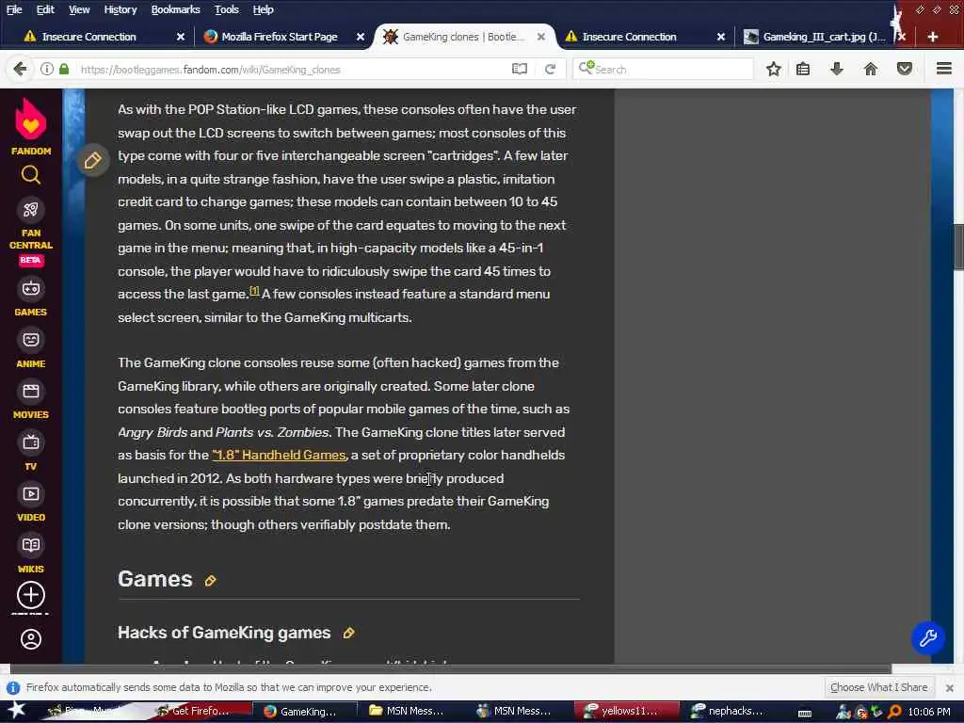The height and width of the screenshot is (723, 964).
Task: Edit the Games section via pencil icon
Action: (x=210, y=580)
